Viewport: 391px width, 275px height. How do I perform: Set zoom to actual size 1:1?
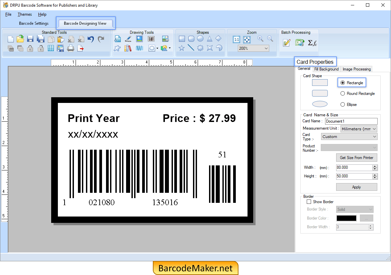(236, 39)
